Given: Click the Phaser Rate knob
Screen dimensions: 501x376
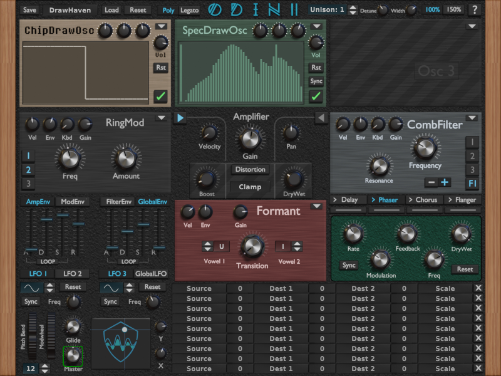Looking at the screenshot, I should pyautogui.click(x=353, y=233).
